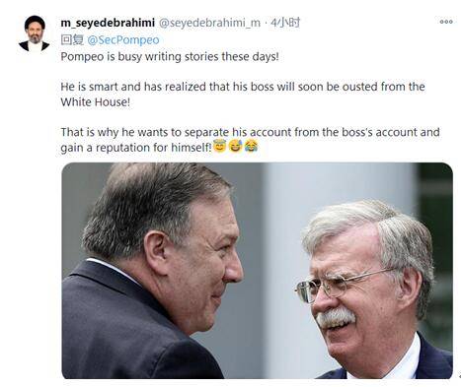
Task: Click the 回复 reply label
Action: click(x=72, y=40)
